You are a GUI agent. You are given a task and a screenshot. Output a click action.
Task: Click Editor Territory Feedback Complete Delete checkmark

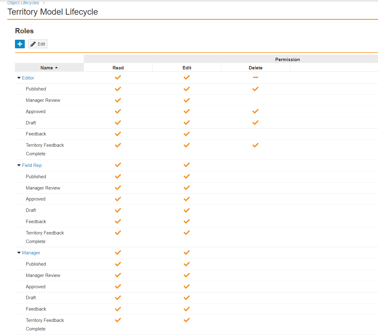tap(255, 145)
